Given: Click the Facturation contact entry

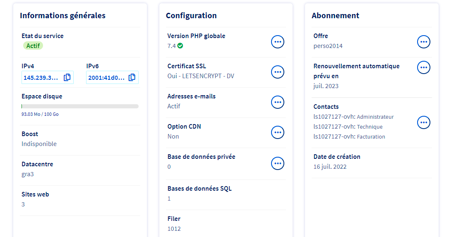Looking at the screenshot, I should [x=349, y=137].
